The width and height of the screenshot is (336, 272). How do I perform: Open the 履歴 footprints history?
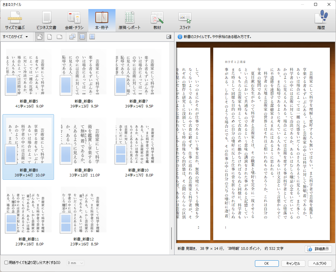321,20
